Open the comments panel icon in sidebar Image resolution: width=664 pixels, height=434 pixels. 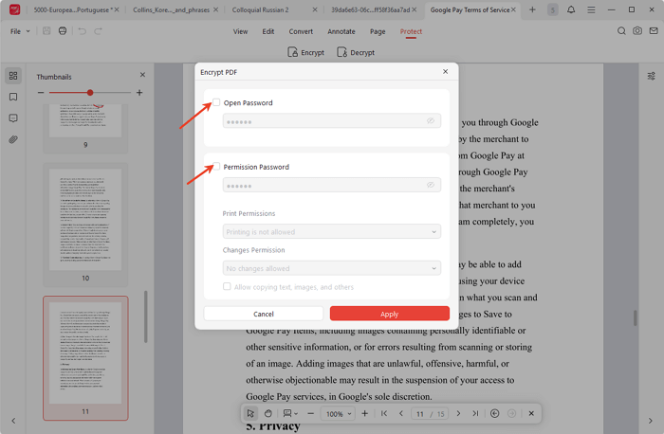(x=13, y=118)
